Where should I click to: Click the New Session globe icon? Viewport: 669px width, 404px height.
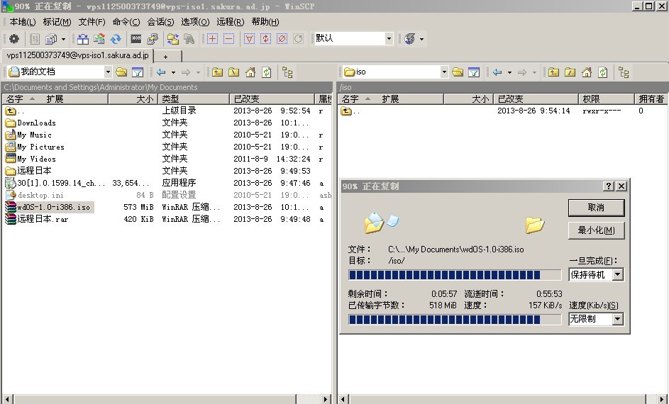[409, 39]
